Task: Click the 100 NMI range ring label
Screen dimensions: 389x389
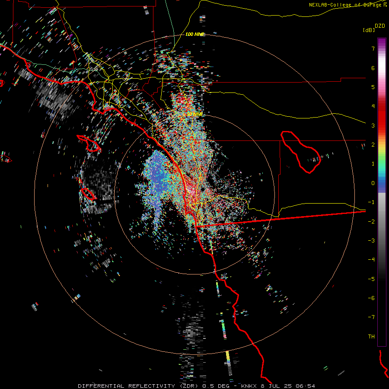Action: (x=195, y=34)
